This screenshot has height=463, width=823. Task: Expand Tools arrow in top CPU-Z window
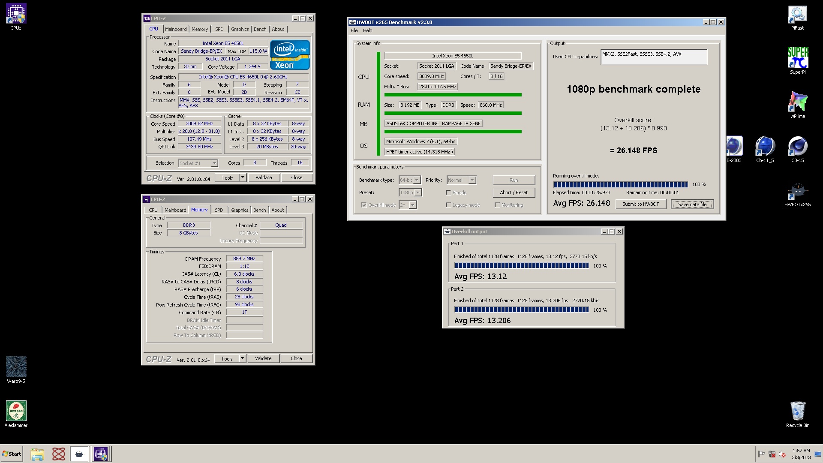pyautogui.click(x=243, y=177)
